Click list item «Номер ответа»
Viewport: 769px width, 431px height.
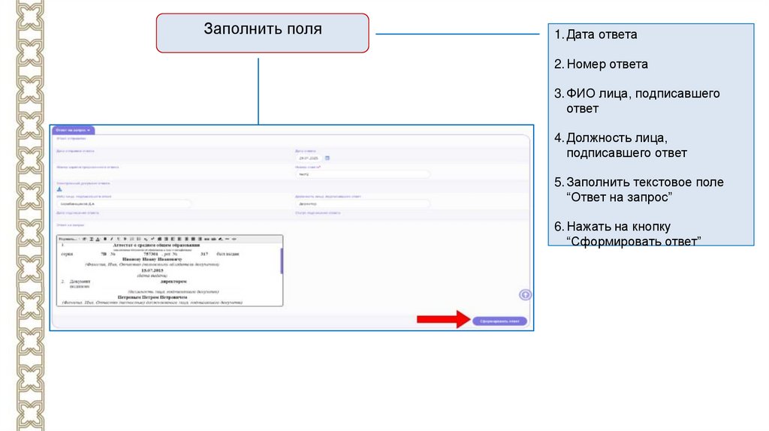(x=607, y=65)
